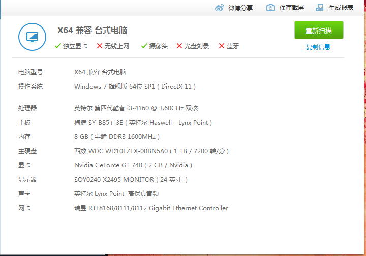Click the 独立显卡 feature label
Viewport: 366px width, 256px height.
(x=75, y=46)
